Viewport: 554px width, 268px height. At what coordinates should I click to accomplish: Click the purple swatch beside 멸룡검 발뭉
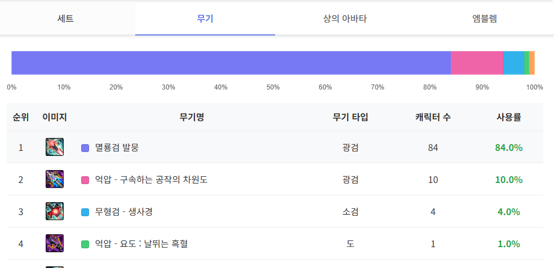(x=85, y=148)
